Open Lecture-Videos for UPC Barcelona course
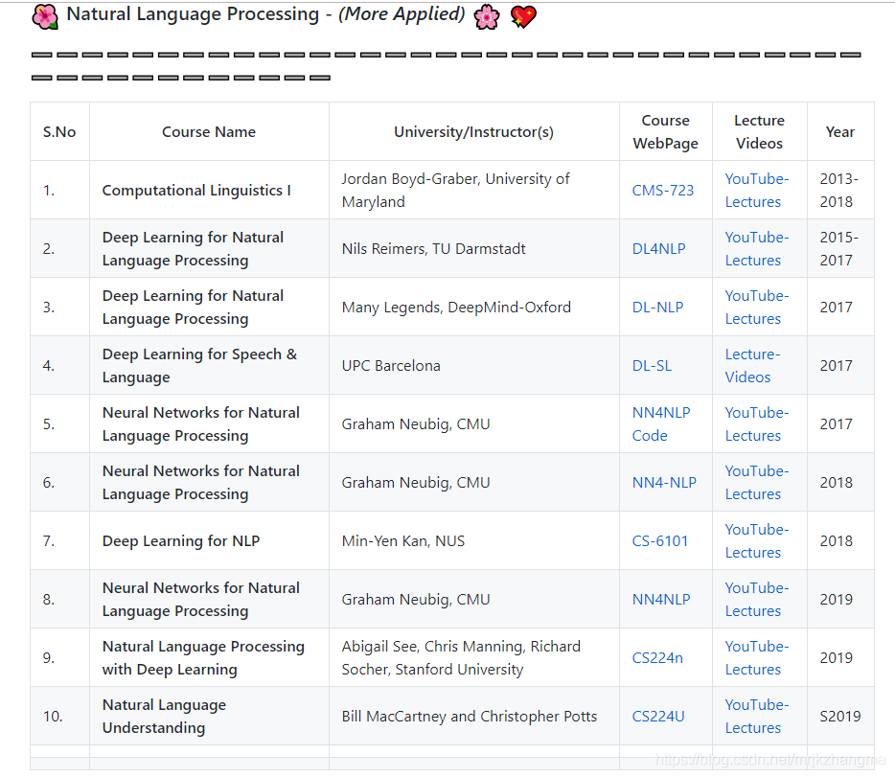This screenshot has width=895, height=777. point(752,366)
